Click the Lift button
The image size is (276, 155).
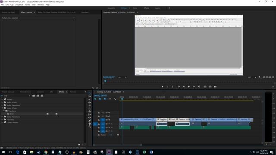tap(205, 87)
